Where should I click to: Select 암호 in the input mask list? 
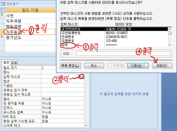pos(65,45)
